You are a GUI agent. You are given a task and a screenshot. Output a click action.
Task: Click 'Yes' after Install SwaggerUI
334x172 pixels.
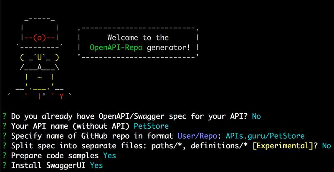pos(96,166)
